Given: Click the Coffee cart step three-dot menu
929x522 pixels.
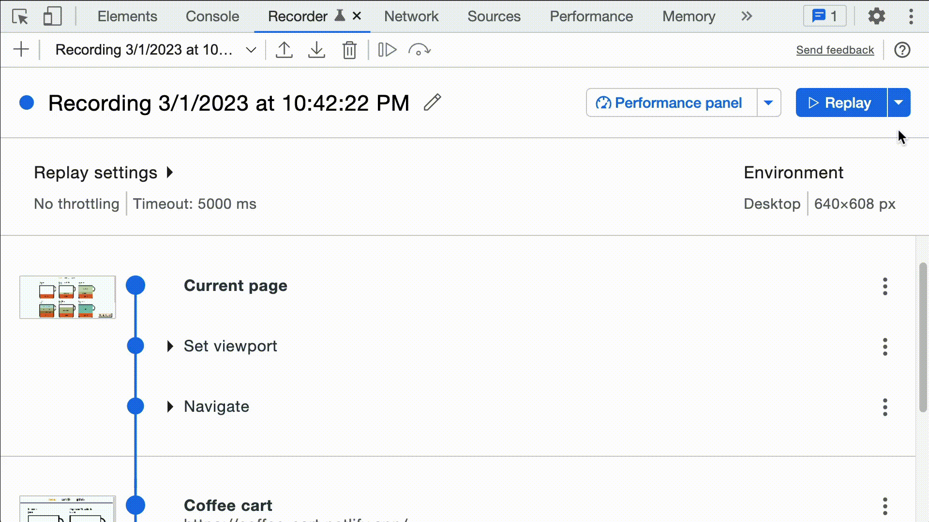Looking at the screenshot, I should coord(884,506).
